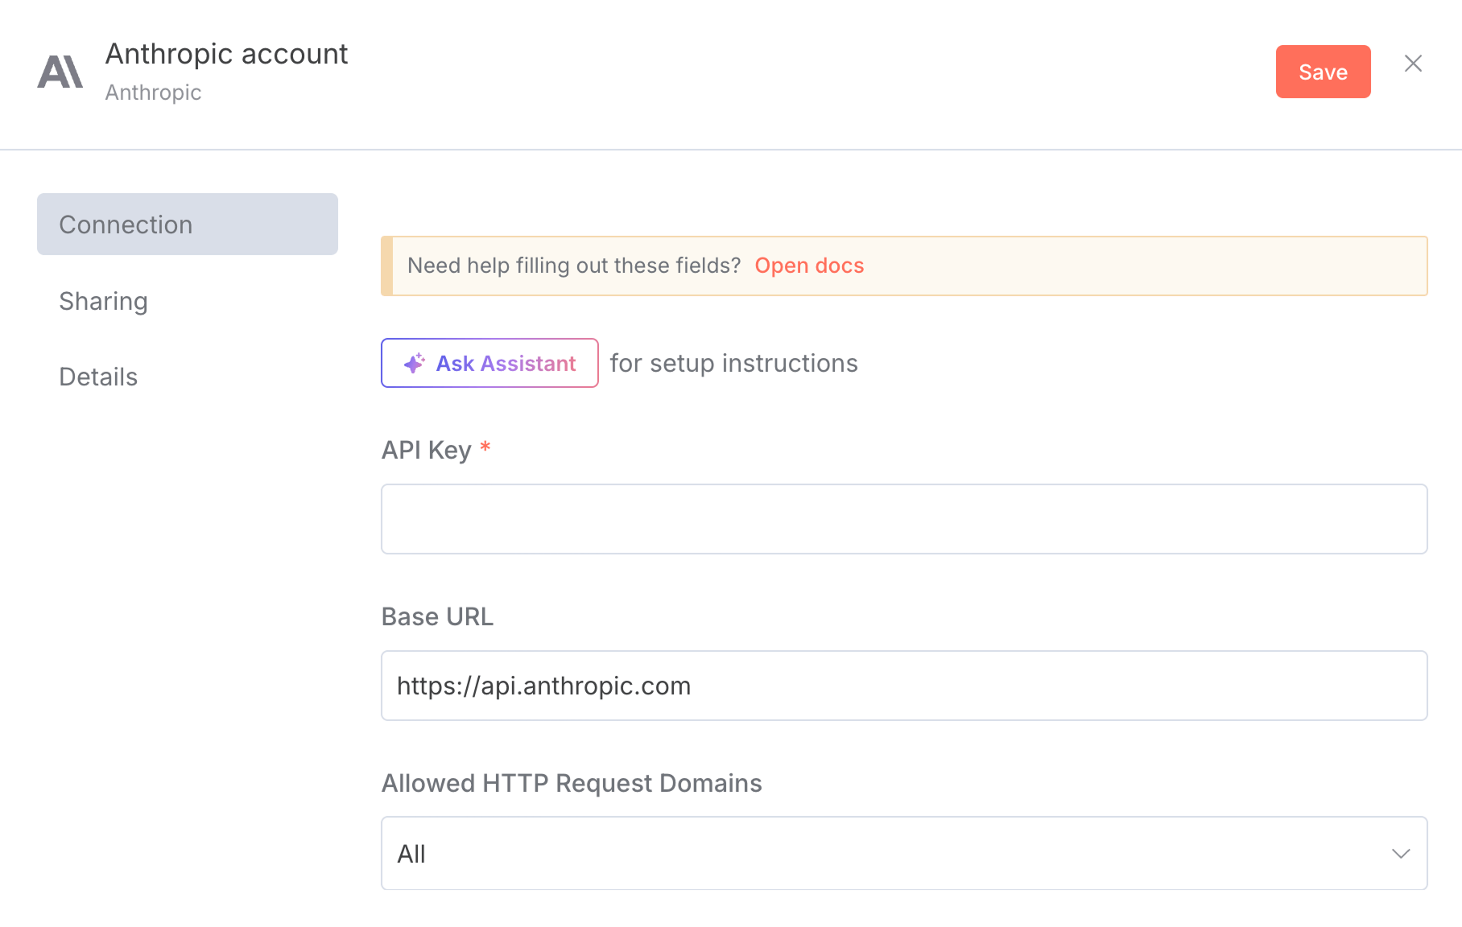Click the Allowed HTTP Request Domains label
Viewport: 1462px width, 927px height.
[572, 783]
